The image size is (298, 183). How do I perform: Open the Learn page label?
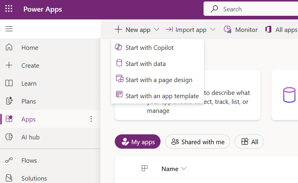point(29,84)
